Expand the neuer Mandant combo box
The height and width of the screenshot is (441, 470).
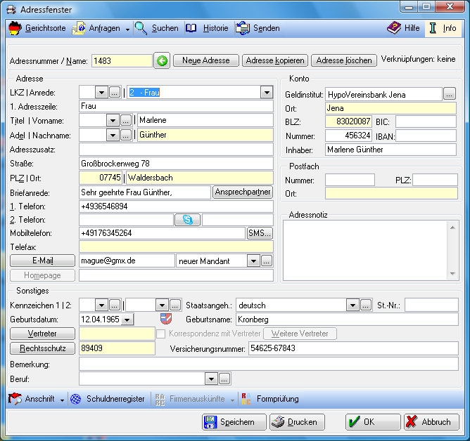click(x=253, y=261)
